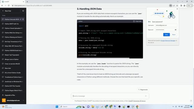
Task: Open the help question mark button
Action: [x=191, y=101]
